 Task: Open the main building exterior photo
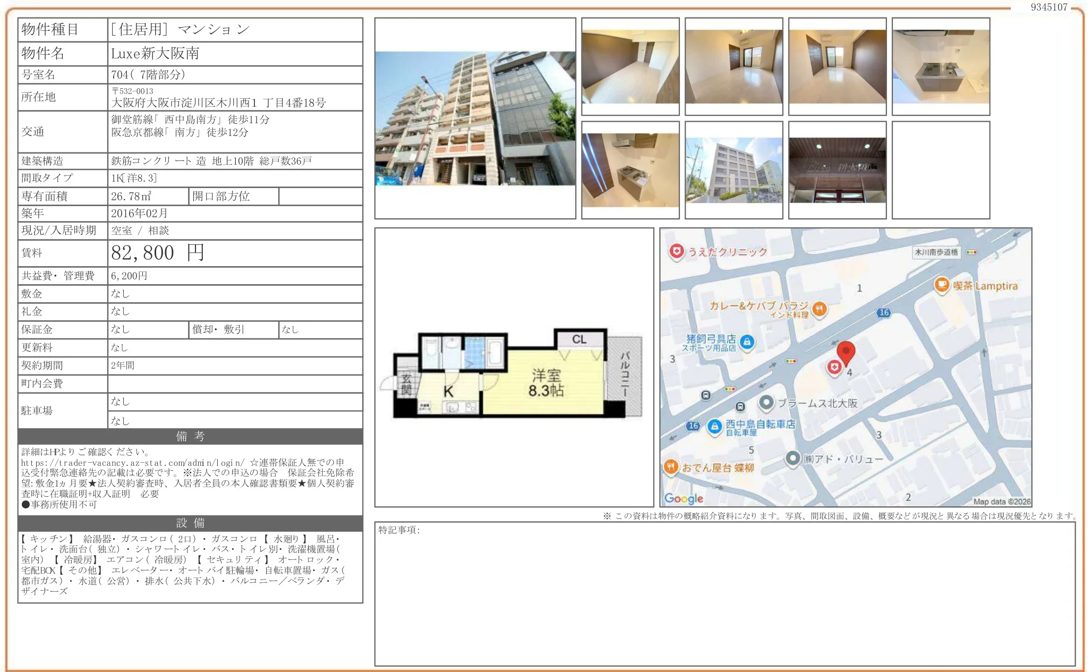click(x=475, y=118)
